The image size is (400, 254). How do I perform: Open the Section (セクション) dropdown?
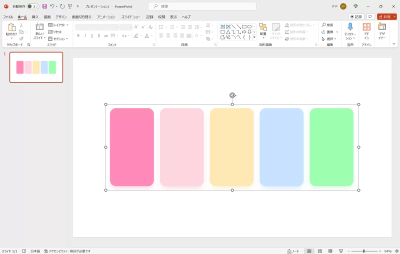click(58, 39)
